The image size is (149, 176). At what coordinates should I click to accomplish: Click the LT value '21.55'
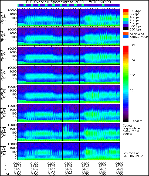click(119, 172)
